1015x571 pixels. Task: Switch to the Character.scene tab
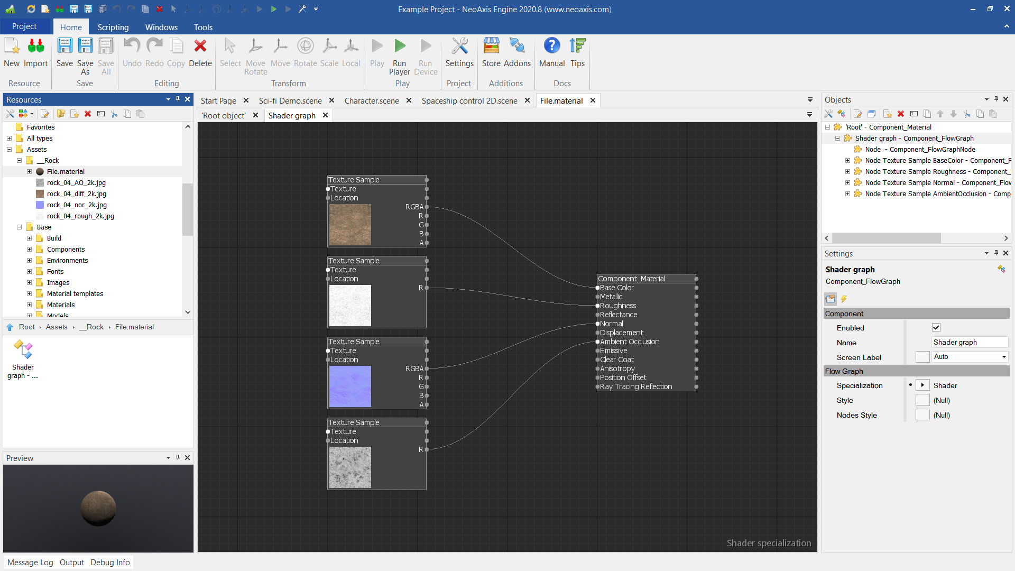coord(371,100)
